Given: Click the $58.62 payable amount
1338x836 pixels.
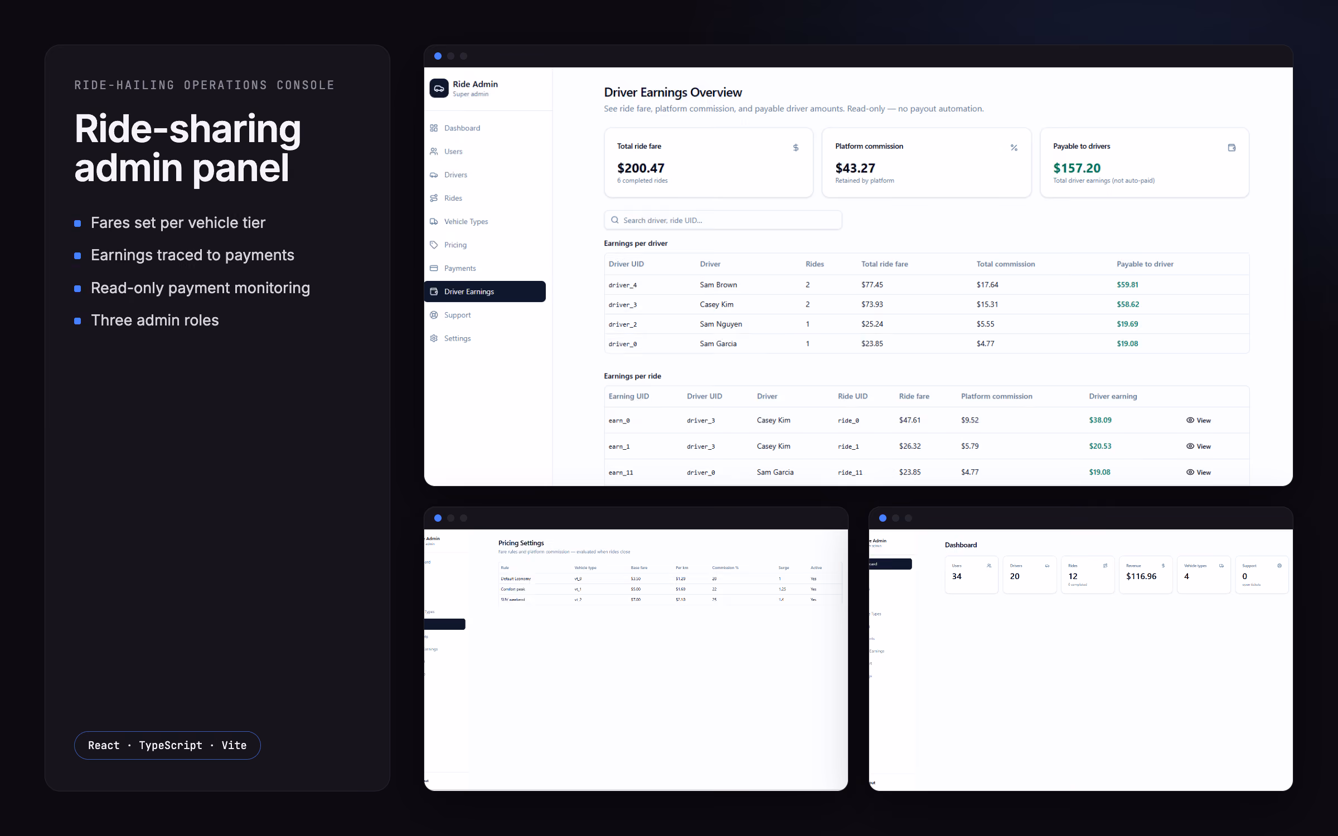Looking at the screenshot, I should [x=1128, y=304].
